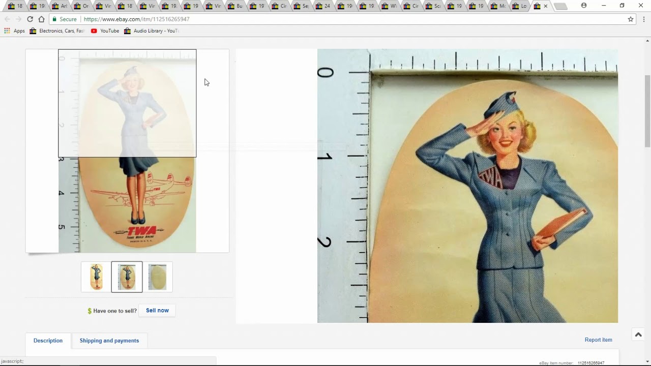
Task: Click the 'Have one to sell?' text
Action: click(115, 311)
